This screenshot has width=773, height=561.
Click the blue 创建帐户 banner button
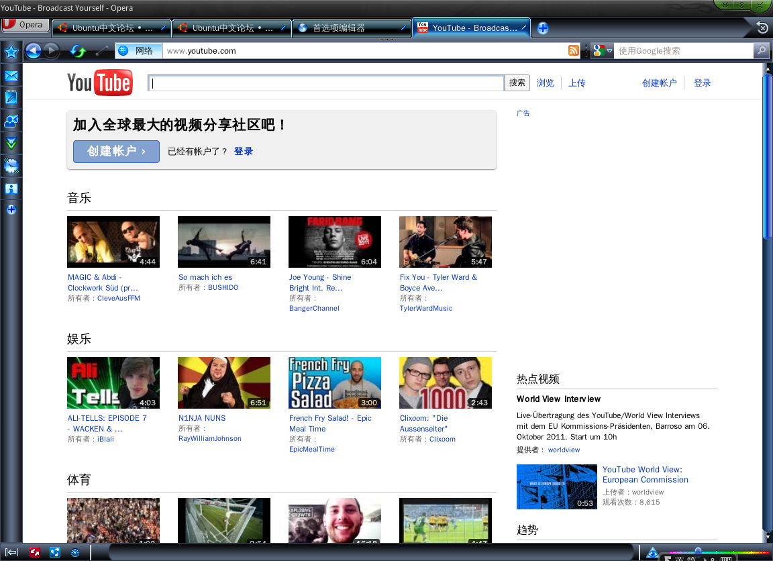click(116, 152)
